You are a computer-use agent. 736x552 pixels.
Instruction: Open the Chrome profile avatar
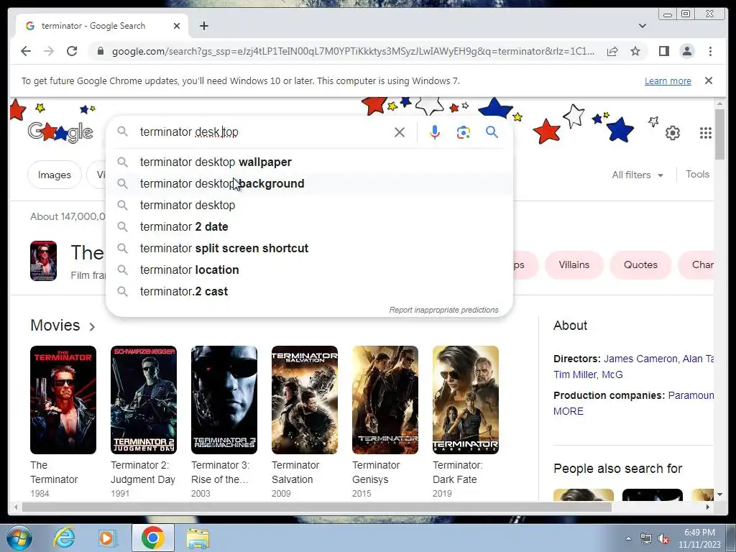pos(686,51)
